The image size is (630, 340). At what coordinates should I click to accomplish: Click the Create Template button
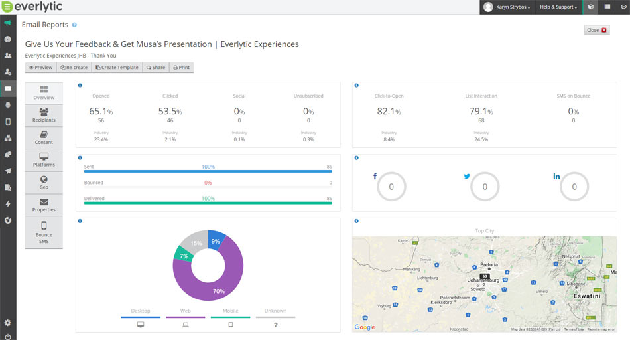point(117,68)
